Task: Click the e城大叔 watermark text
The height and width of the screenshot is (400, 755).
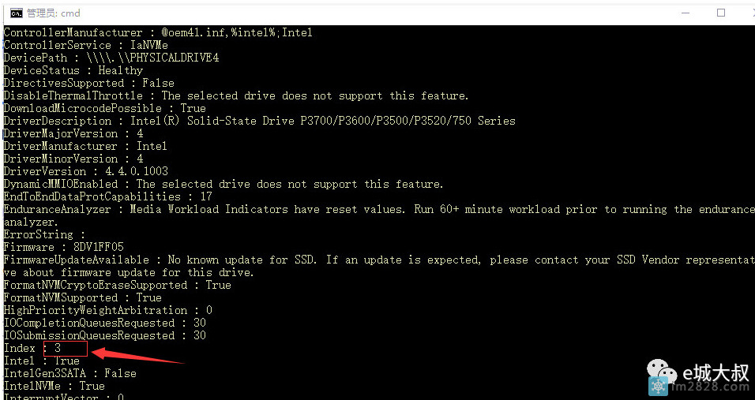Action: point(715,371)
